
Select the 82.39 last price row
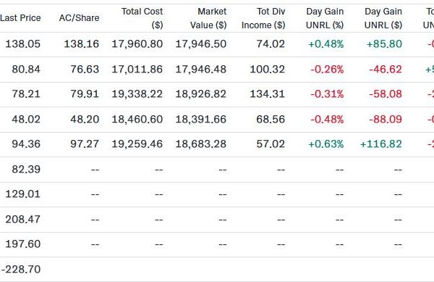coord(217,170)
